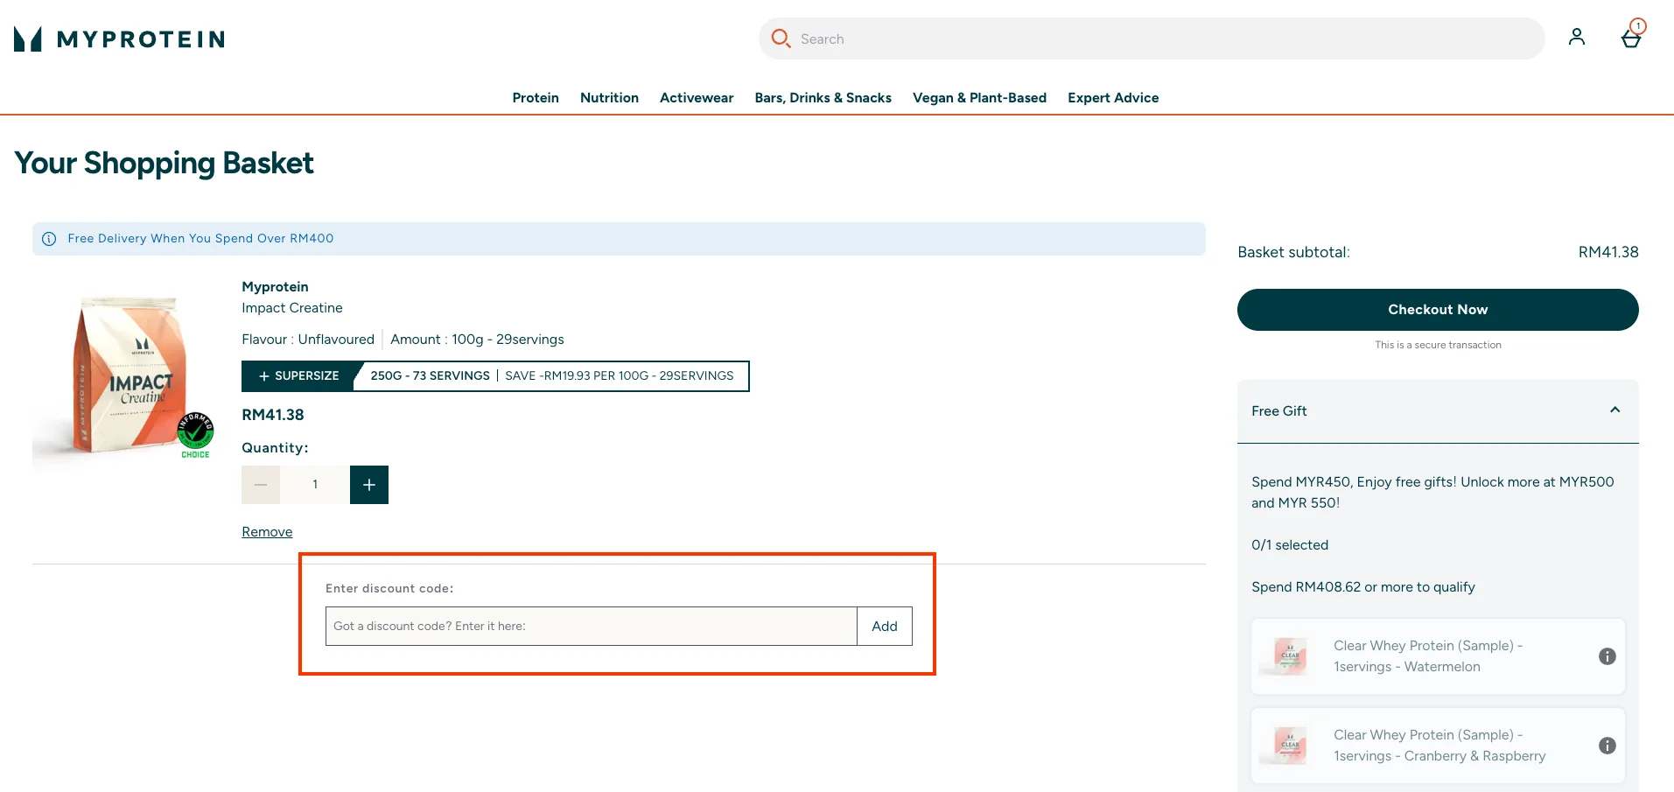Collapse the Free Gift section
This screenshot has height=792, width=1674.
1615,410
